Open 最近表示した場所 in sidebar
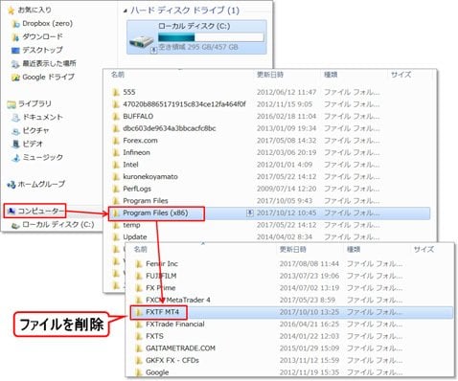The width and height of the screenshot is (458, 381). pyautogui.click(x=44, y=63)
